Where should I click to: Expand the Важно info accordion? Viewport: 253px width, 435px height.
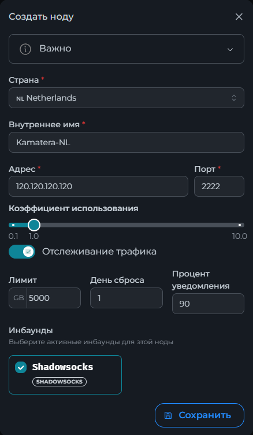(x=127, y=49)
